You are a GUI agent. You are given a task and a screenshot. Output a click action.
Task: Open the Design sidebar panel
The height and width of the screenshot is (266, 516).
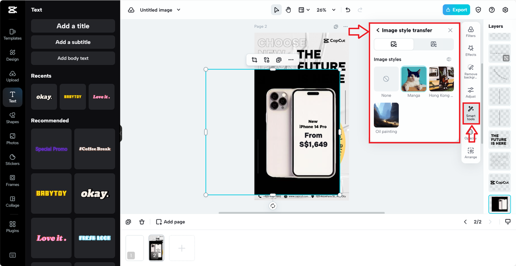tap(12, 55)
